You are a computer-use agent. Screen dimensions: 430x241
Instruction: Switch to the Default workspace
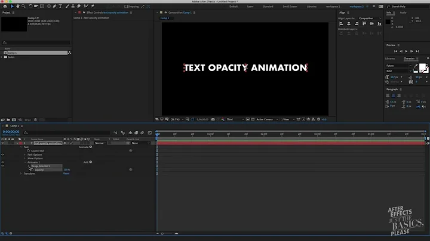(x=234, y=7)
